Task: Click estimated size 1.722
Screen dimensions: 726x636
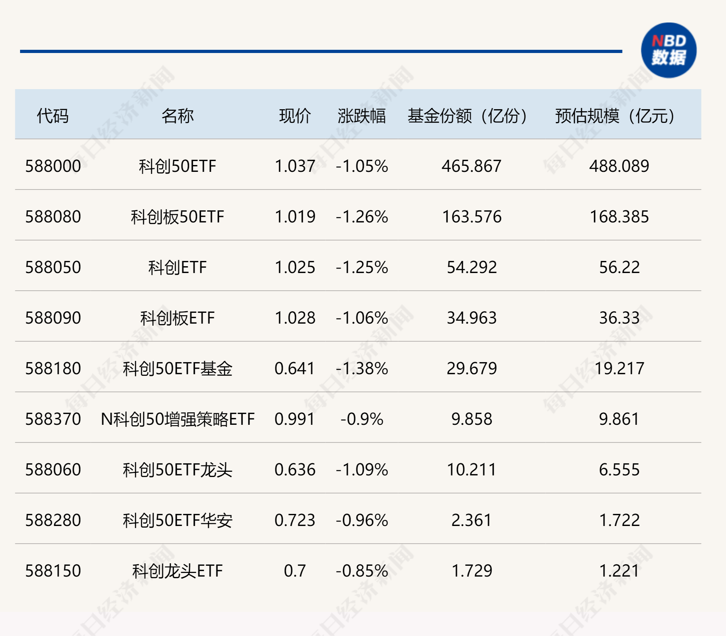Action: (619, 520)
